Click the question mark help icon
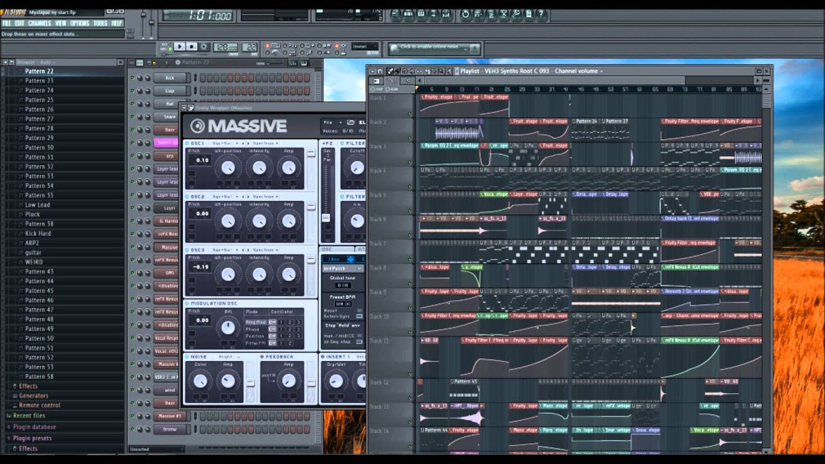The height and width of the screenshot is (464, 825). [541, 14]
